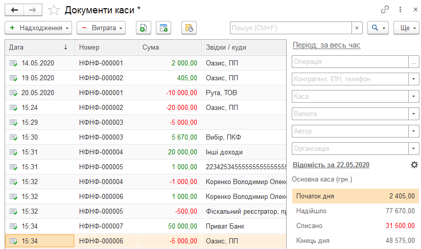Click the document icon of row 15:24
Screen dimensions: 421x249
pyautogui.click(x=13, y=108)
